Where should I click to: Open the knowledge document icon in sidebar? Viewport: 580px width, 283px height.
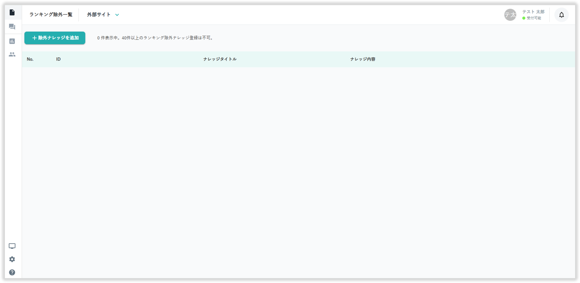[12, 12]
